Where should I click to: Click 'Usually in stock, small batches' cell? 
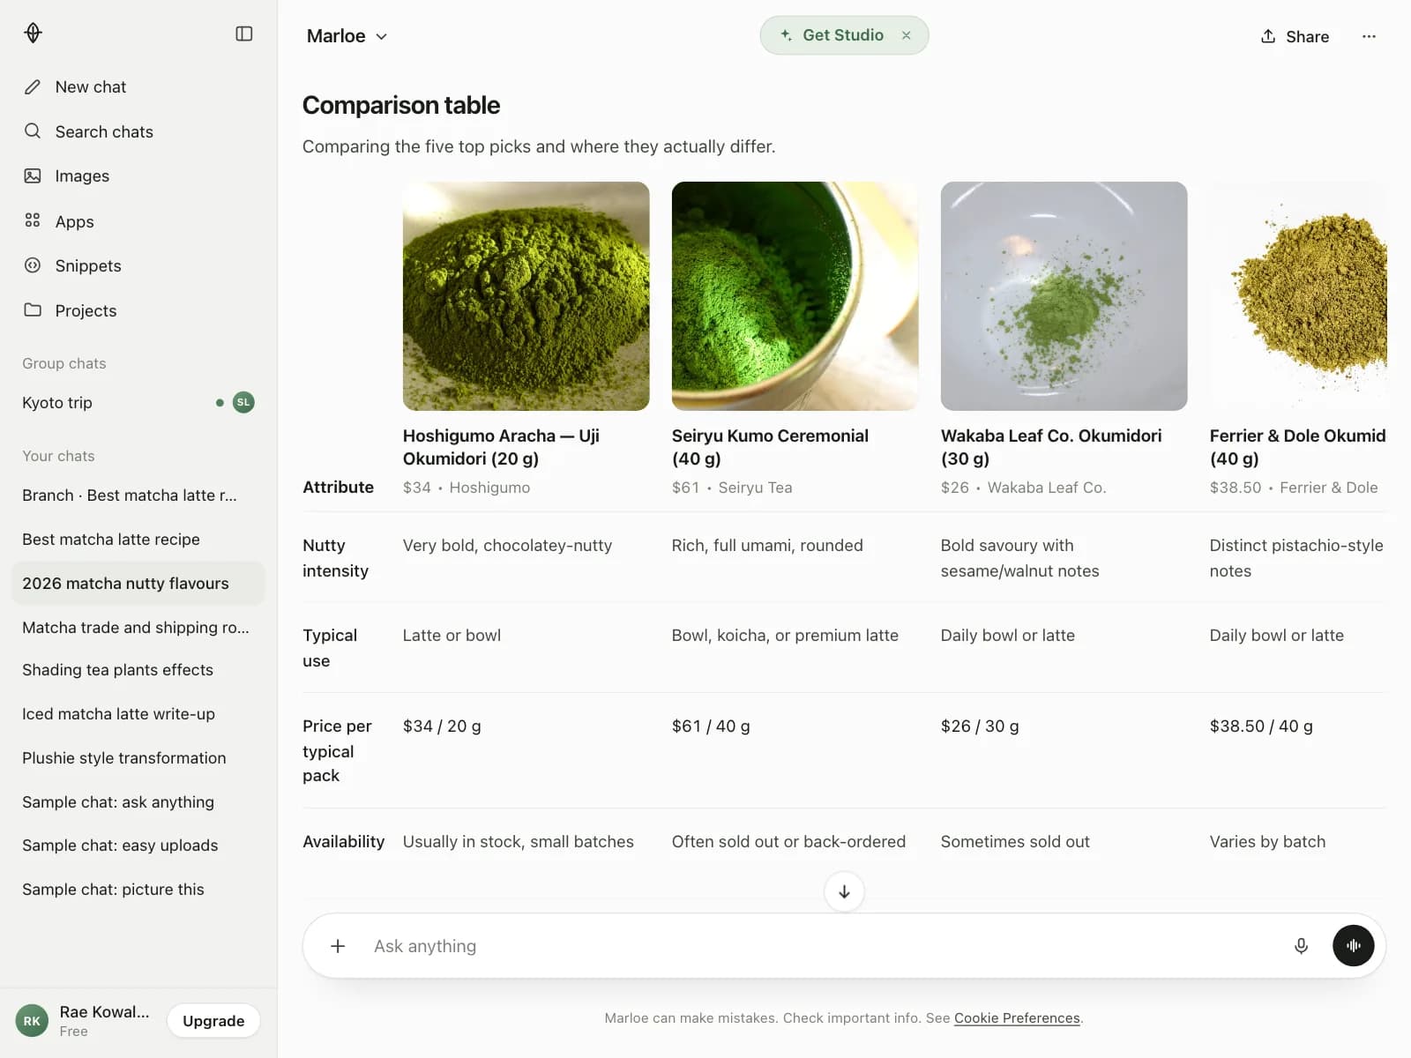click(519, 842)
